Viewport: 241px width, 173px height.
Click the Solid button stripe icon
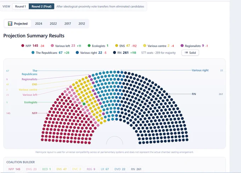[186, 52]
